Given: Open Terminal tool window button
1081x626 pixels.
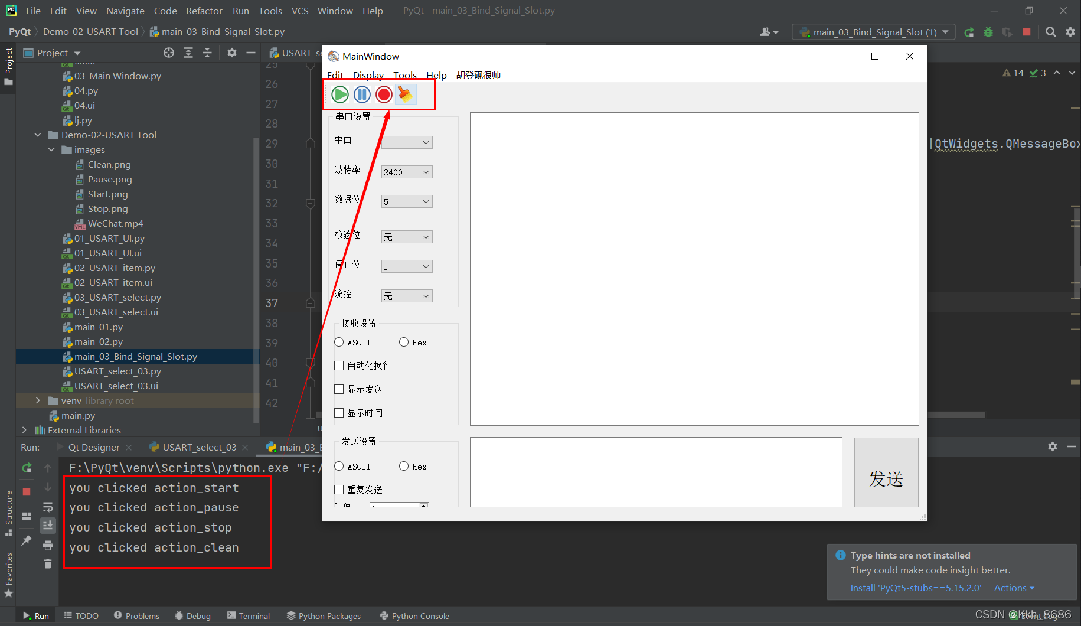Looking at the screenshot, I should tap(249, 615).
